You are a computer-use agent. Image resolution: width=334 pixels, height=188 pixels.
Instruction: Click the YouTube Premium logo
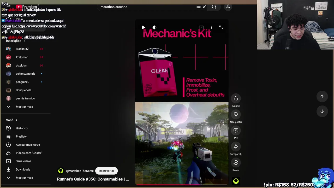click(x=27, y=7)
